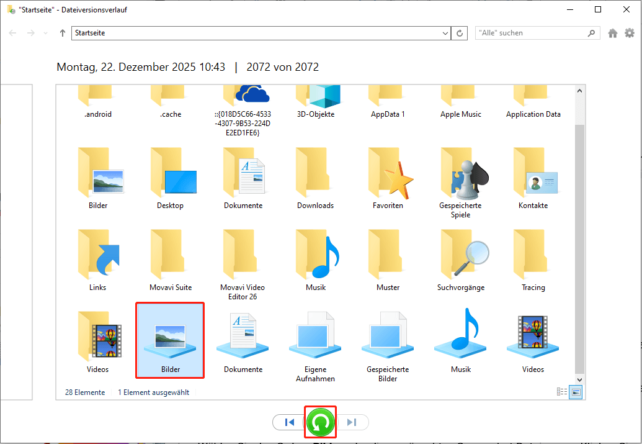Click into the "Alle" suchen search field
The image size is (642, 444).
tap(530, 34)
